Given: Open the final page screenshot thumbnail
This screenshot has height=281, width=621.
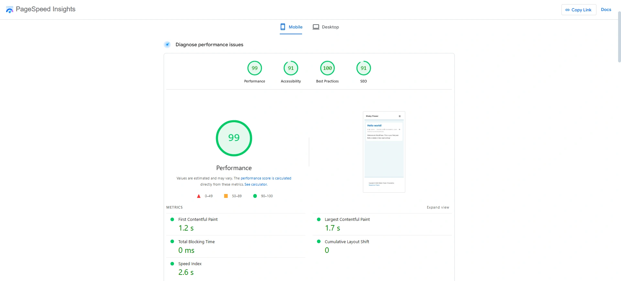Looking at the screenshot, I should pyautogui.click(x=384, y=152).
